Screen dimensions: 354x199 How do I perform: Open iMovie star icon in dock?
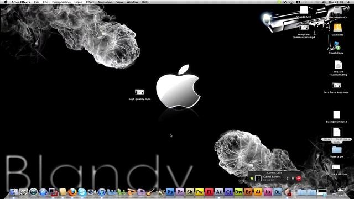coord(160,192)
